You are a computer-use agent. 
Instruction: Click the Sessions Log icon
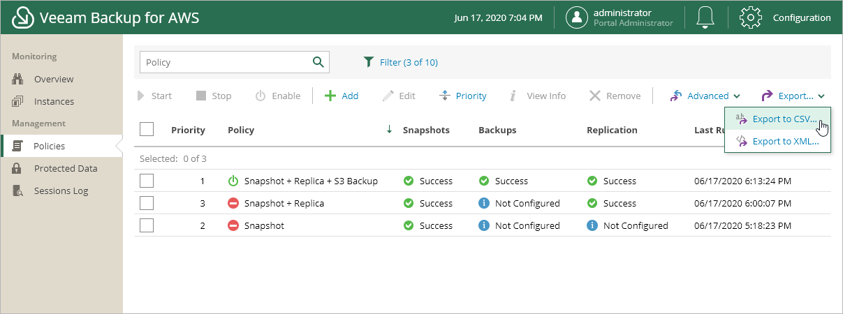[x=19, y=190]
